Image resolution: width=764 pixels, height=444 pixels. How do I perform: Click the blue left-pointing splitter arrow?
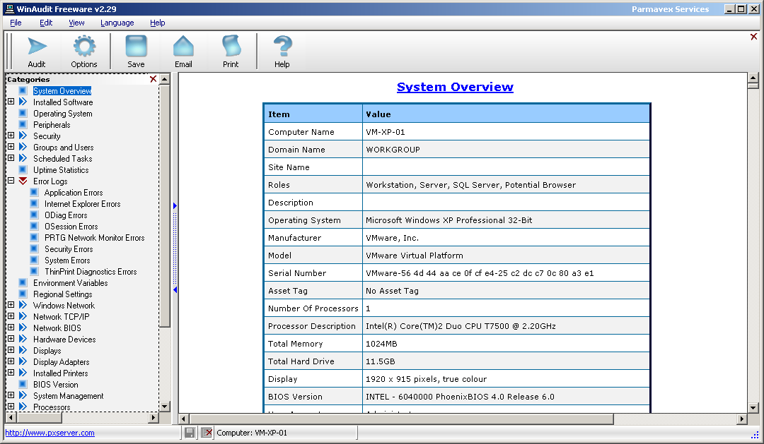tap(175, 290)
